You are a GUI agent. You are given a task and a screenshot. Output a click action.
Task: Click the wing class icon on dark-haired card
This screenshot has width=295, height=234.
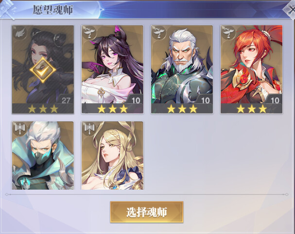coord(20,33)
